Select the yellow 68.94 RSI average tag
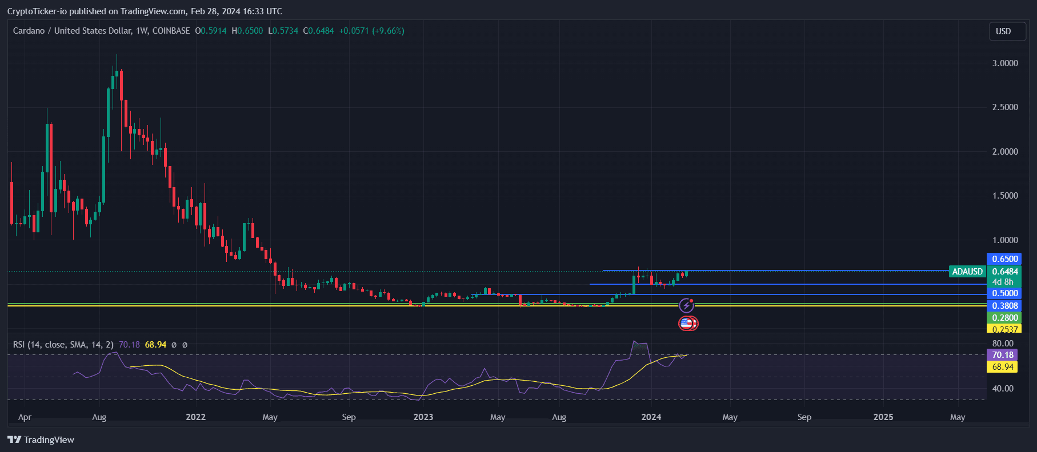This screenshot has height=452, width=1037. (x=1002, y=367)
